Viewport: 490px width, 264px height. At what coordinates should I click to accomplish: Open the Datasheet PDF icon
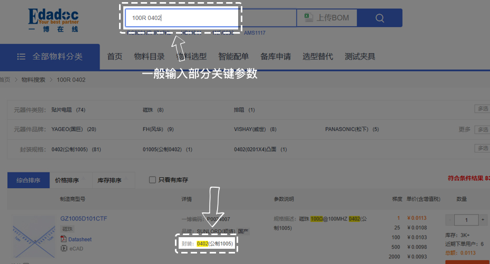tap(64, 239)
